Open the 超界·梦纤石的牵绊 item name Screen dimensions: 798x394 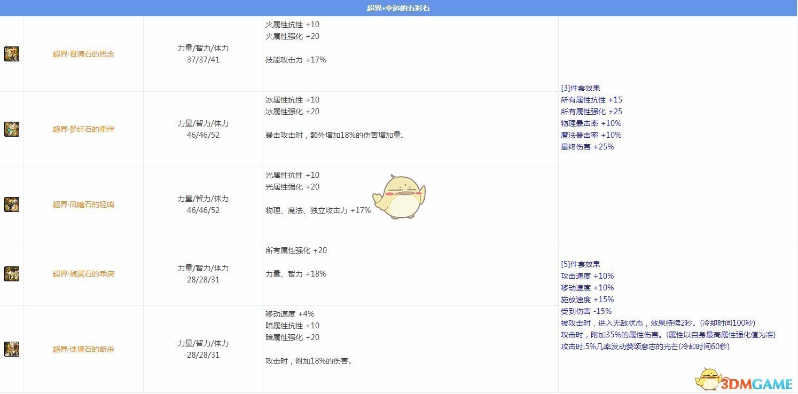click(x=83, y=129)
